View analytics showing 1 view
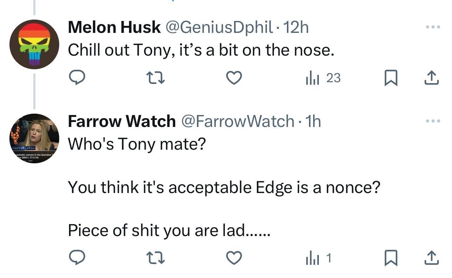This screenshot has height=278, width=452. point(318,258)
